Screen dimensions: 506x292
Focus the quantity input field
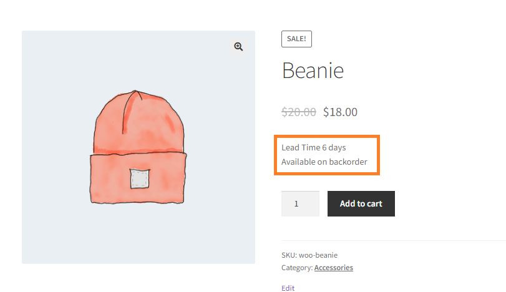[301, 203]
